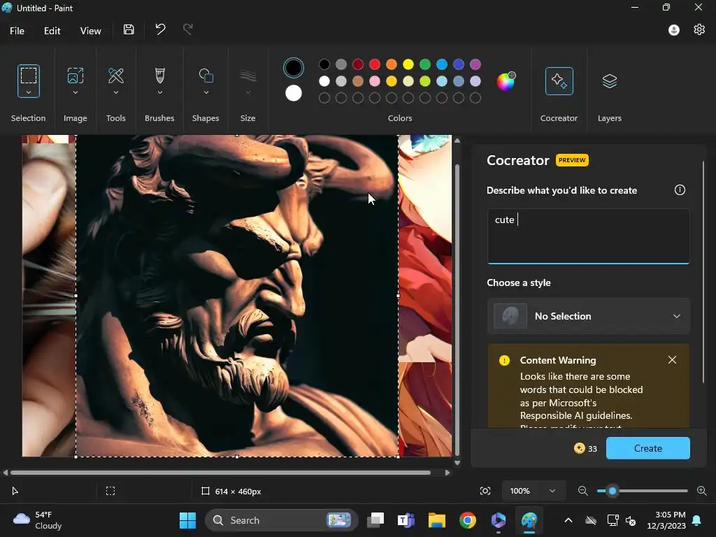Open the Edit colors wheel
Screen dimensions: 716x537
coord(506,81)
